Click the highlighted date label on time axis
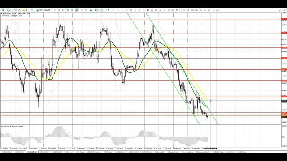Screen dimensions: 287x161 (211, 148)
